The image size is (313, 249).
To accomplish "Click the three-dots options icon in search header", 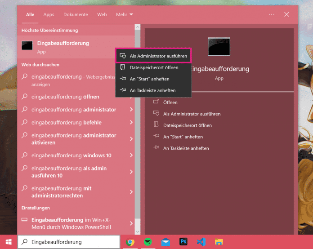I will pos(272,14).
